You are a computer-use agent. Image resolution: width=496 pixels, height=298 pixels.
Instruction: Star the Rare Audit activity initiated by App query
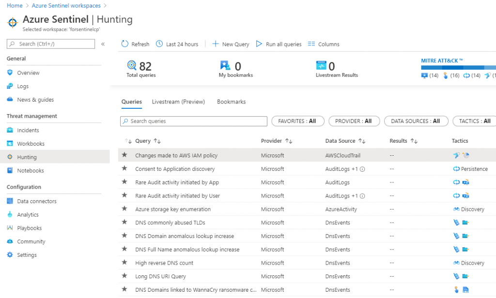pyautogui.click(x=124, y=181)
